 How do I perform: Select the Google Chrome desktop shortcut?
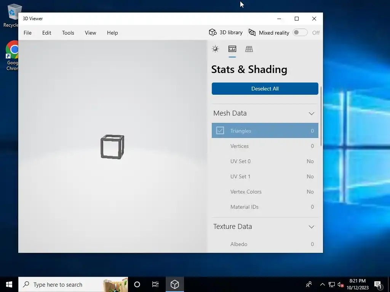(12, 56)
